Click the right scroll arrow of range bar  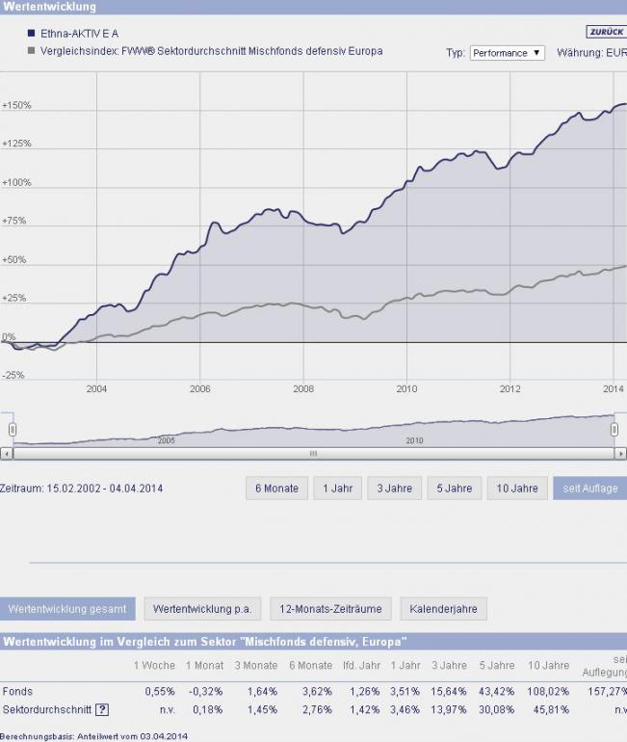coord(620,453)
